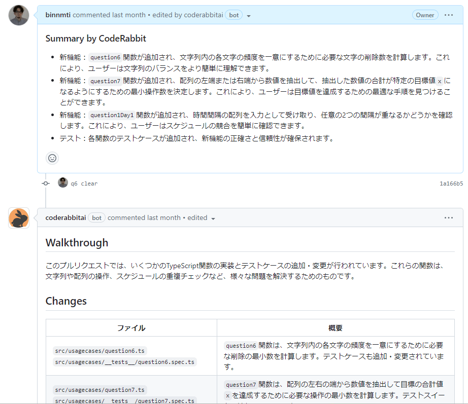
Task: Click the Walkthrough heading
Action: click(x=77, y=243)
